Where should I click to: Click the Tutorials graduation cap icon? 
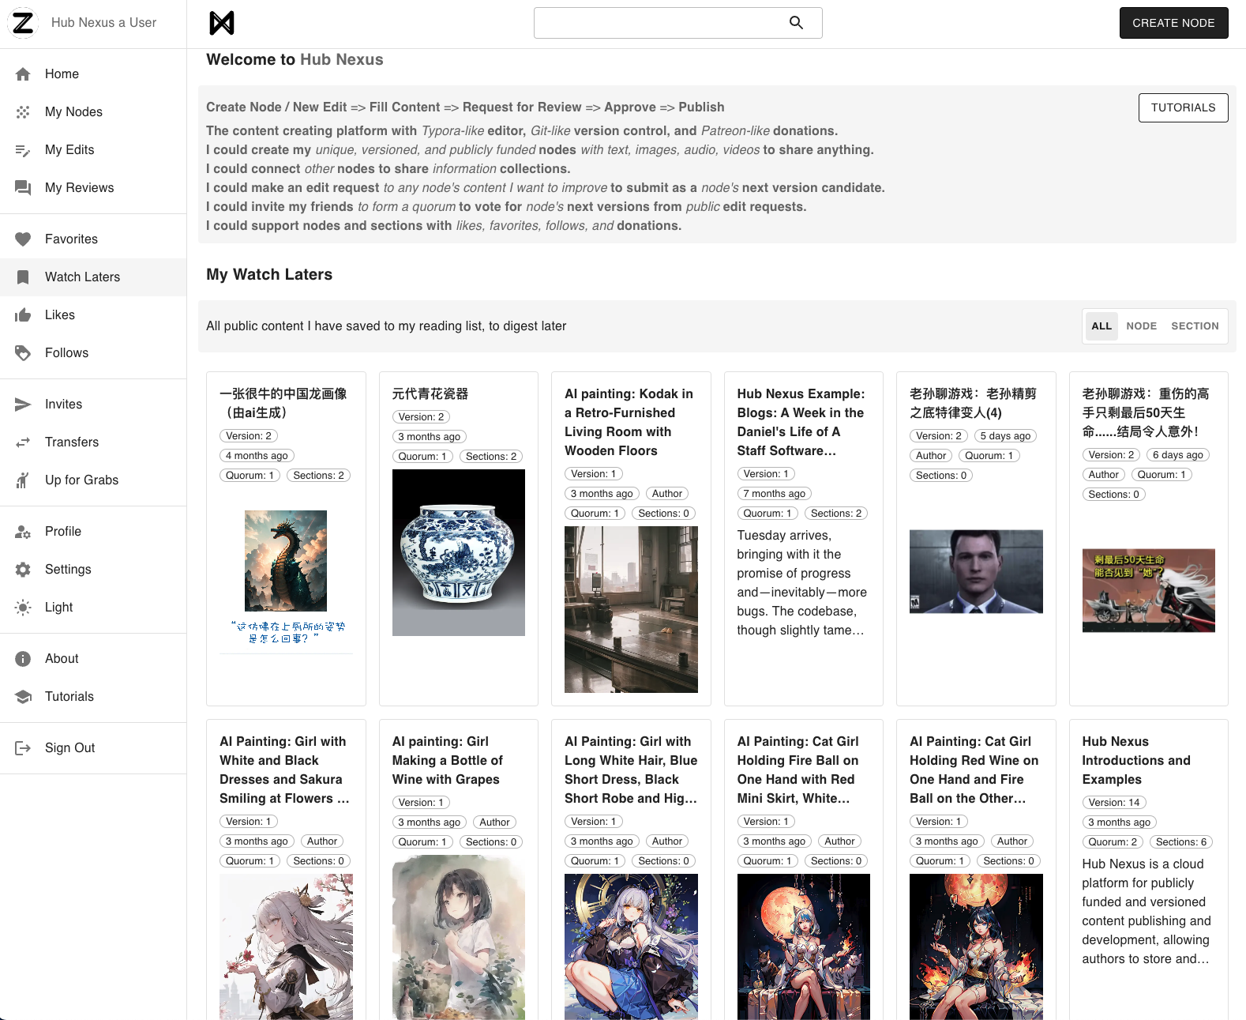pyautogui.click(x=23, y=697)
